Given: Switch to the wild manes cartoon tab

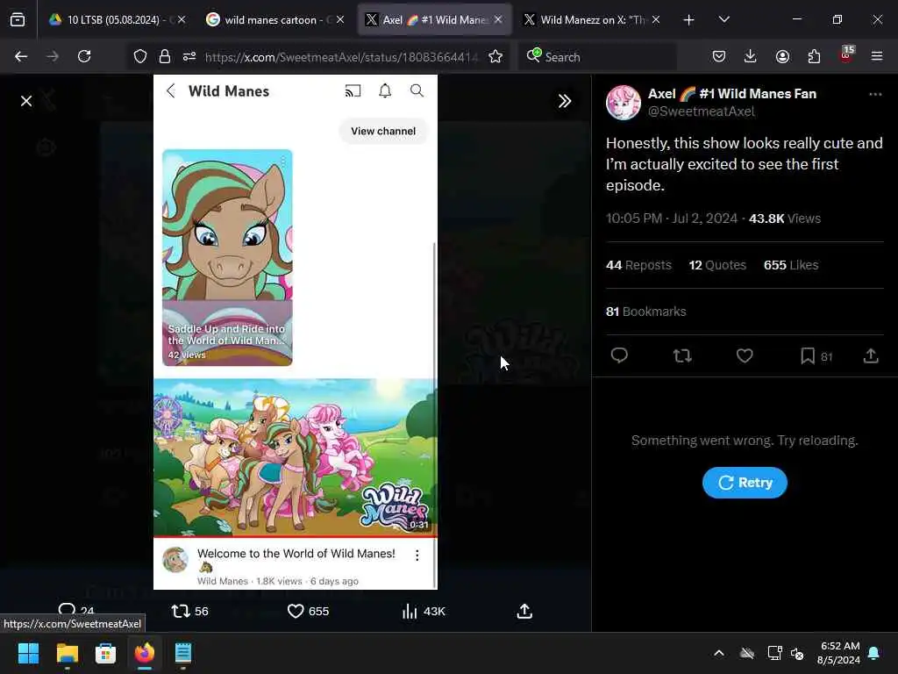Looking at the screenshot, I should pos(274,20).
